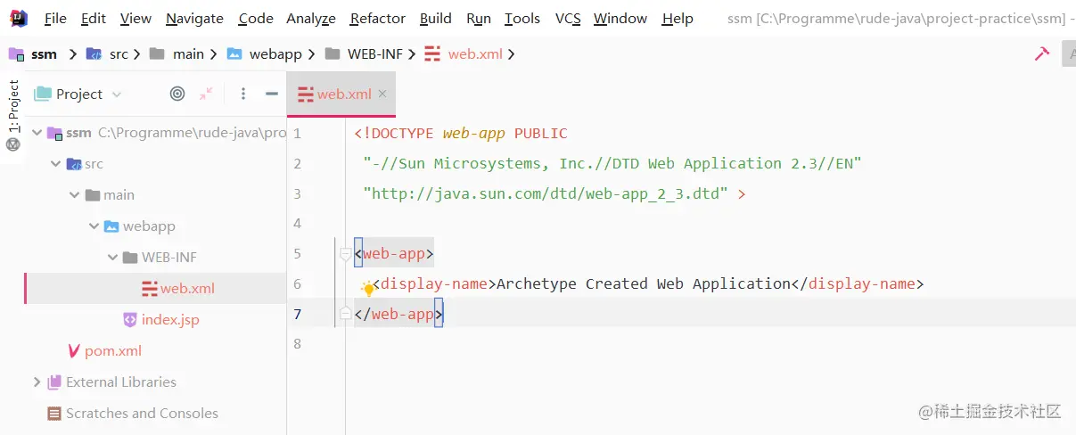
Task: Open the Window menu
Action: 620,18
